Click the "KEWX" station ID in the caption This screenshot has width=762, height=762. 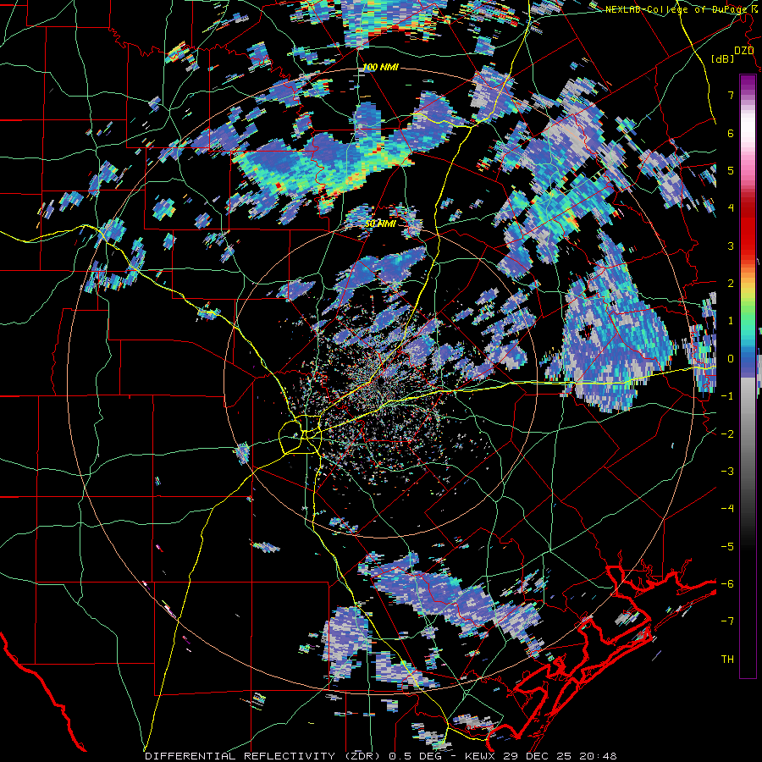(480, 756)
